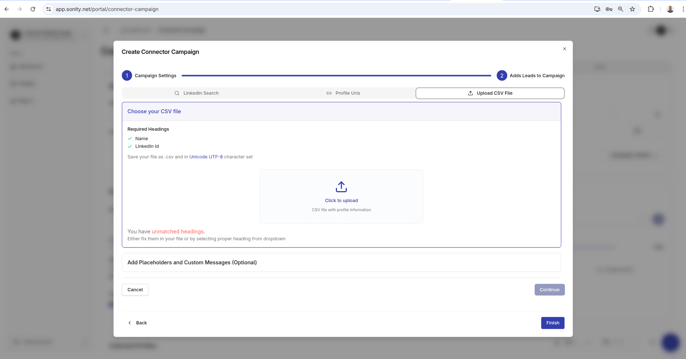Open the chat bubble behind the dialog
The height and width of the screenshot is (359, 686).
tap(670, 343)
